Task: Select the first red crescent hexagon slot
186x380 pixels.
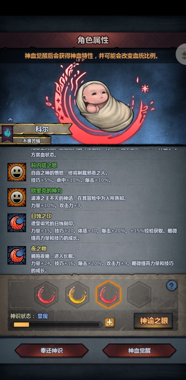Action: [x=46, y=294]
